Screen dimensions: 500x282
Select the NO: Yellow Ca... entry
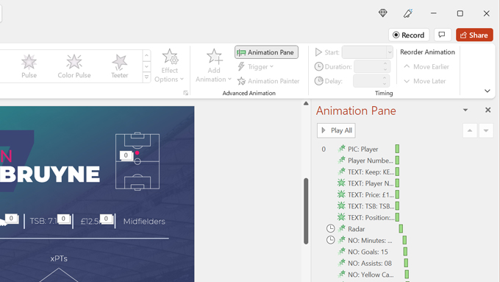[371, 275]
